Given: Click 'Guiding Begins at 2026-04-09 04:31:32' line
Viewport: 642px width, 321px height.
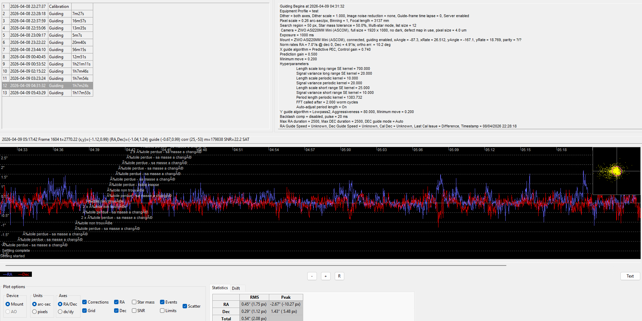Looking at the screenshot, I should pos(312,6).
